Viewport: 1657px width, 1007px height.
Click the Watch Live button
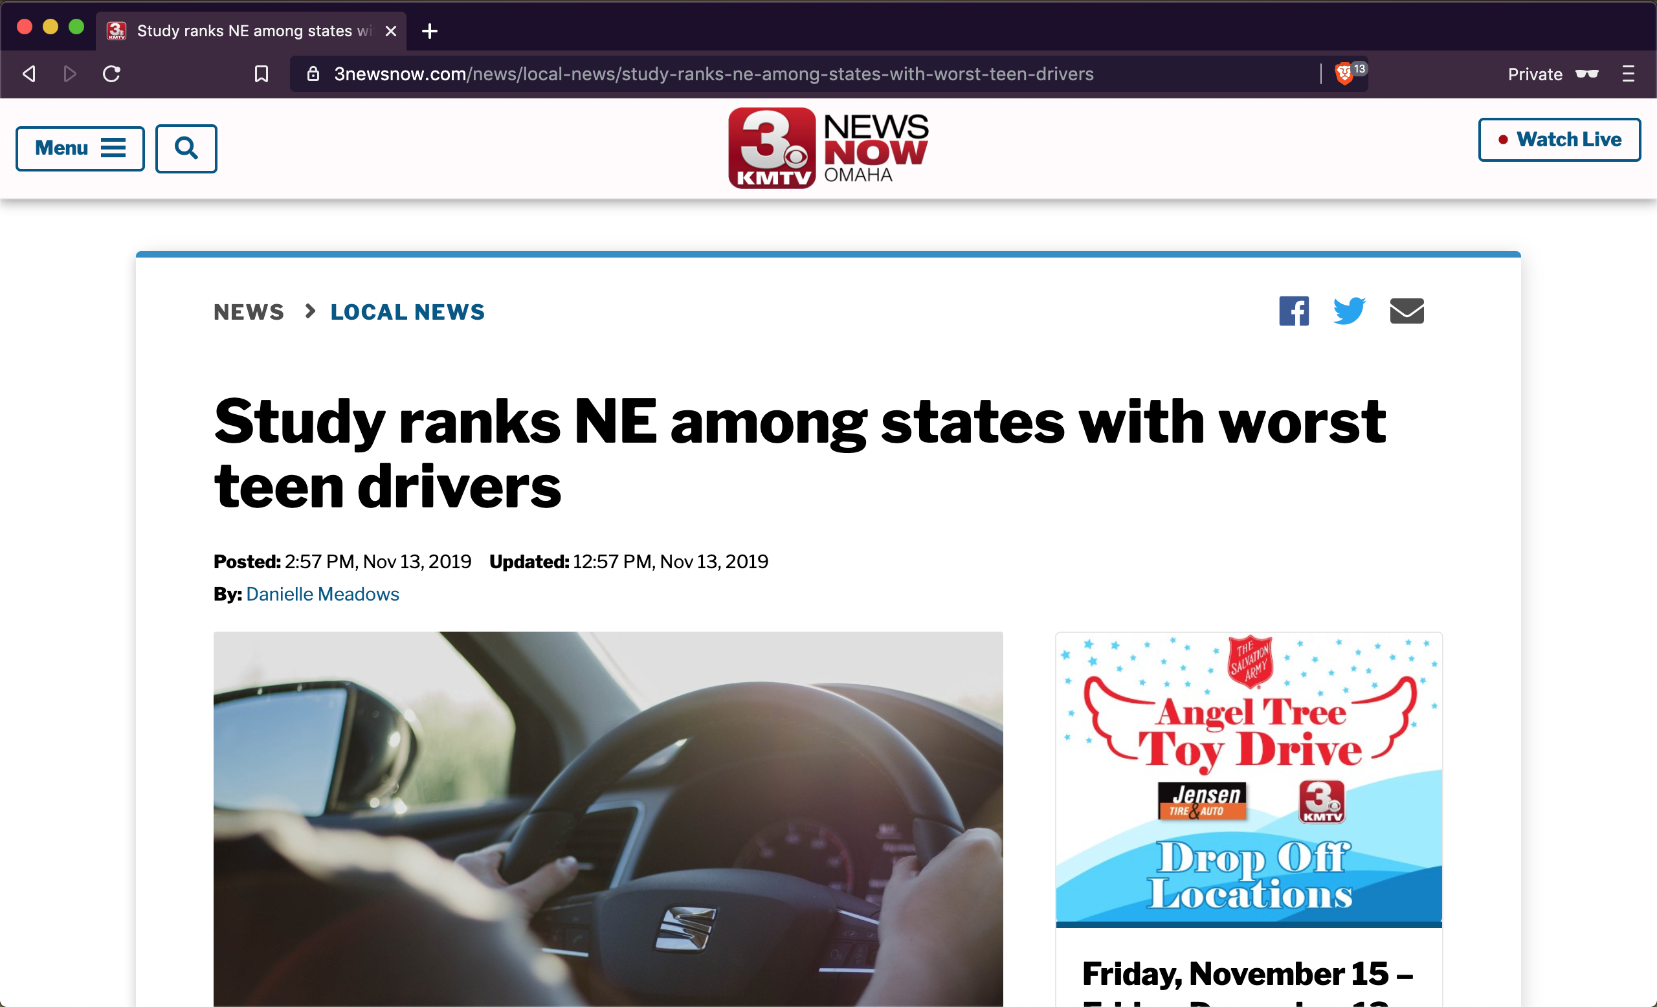coord(1559,140)
